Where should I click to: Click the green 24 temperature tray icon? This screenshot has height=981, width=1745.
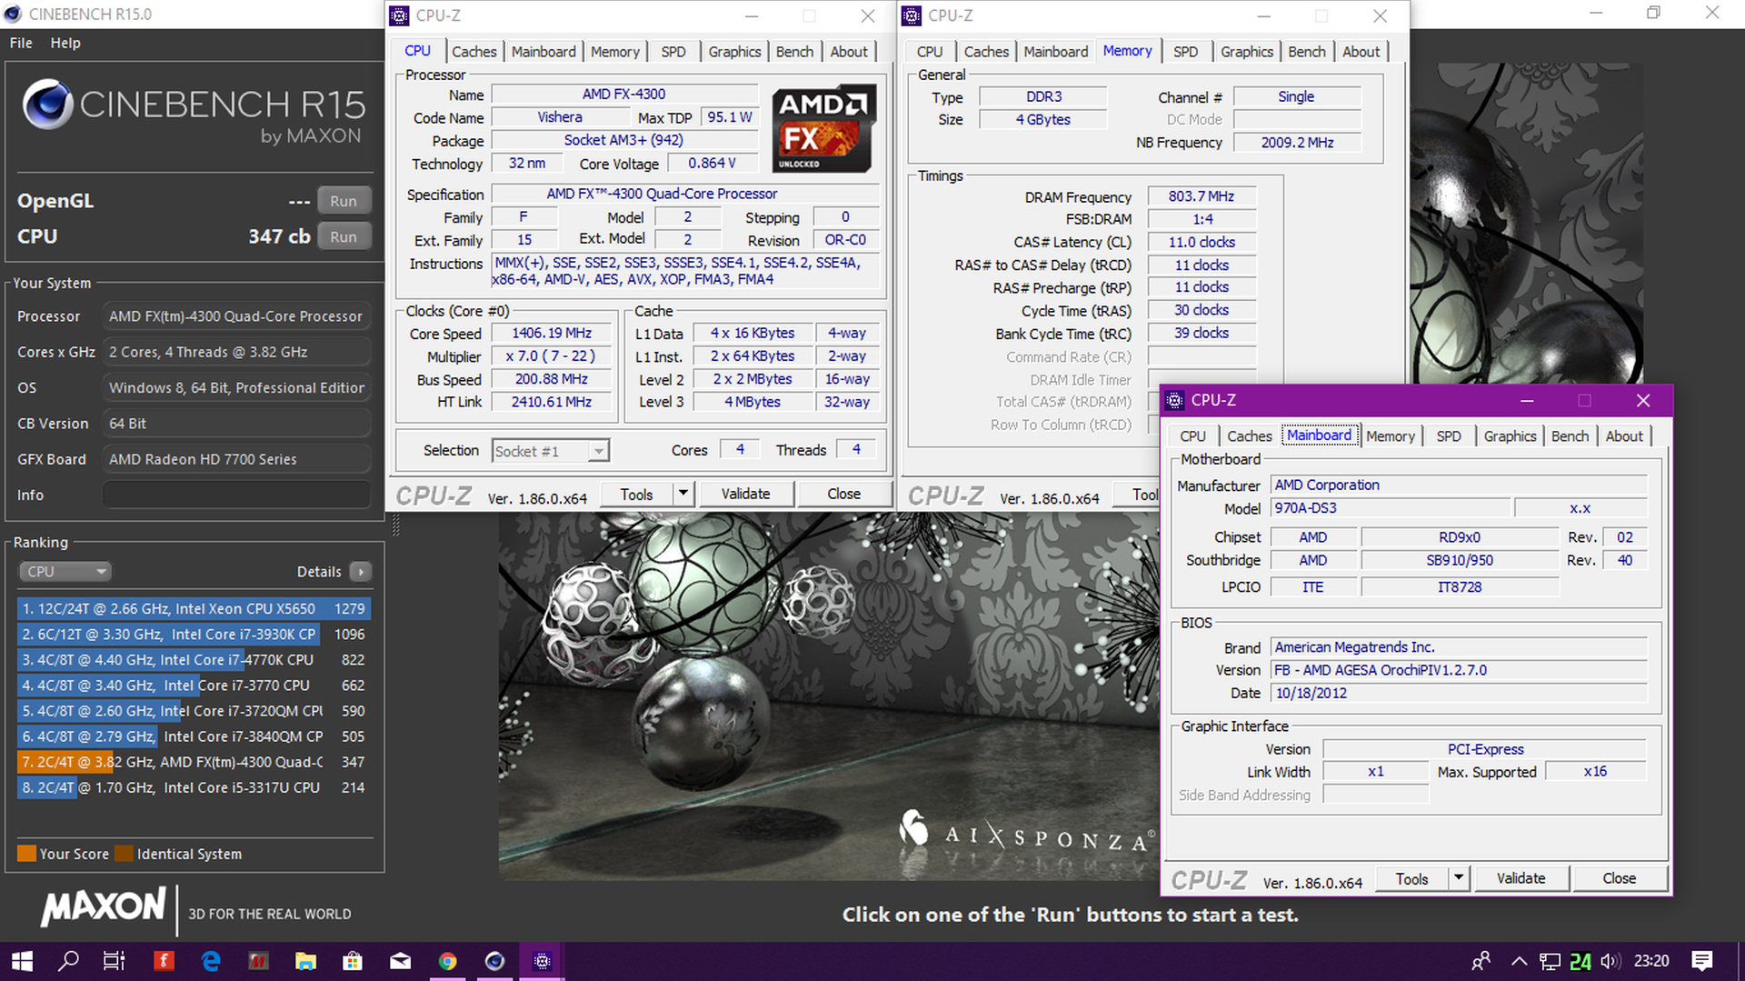pyautogui.click(x=1580, y=962)
